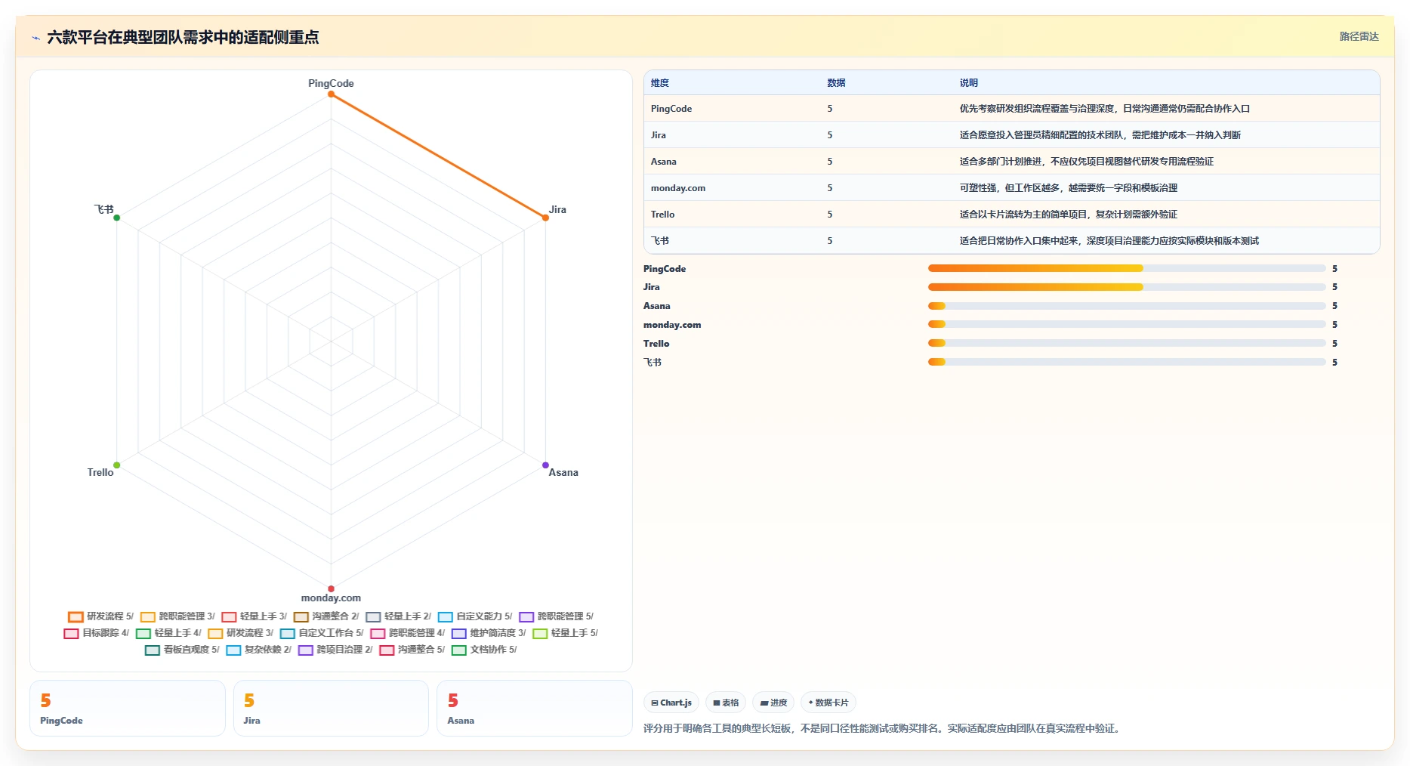Click the monday.com progress bar
1410x766 pixels.
[1127, 324]
